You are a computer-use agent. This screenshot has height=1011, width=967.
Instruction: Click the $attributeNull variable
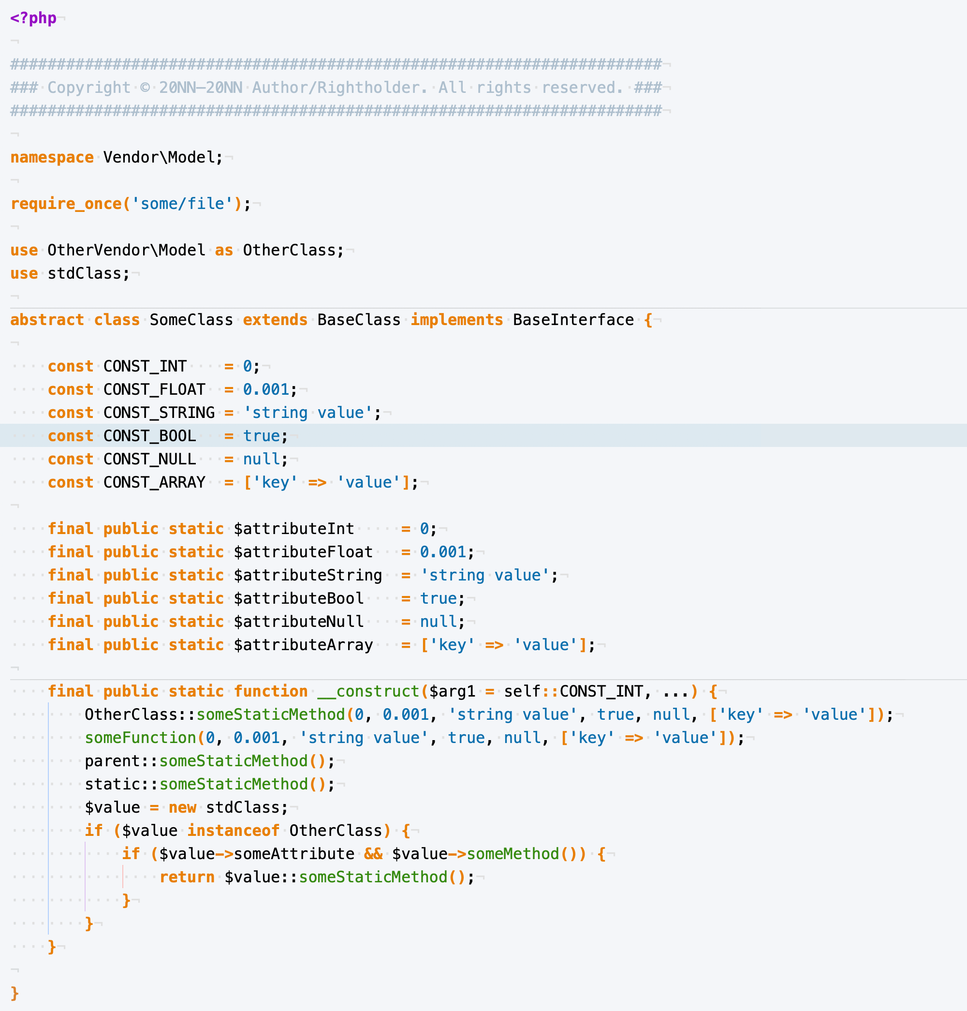298,622
